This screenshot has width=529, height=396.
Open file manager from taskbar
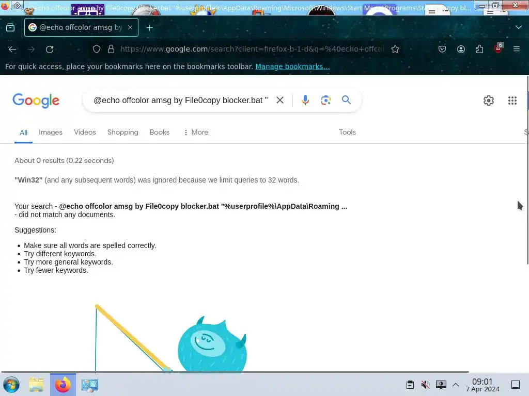click(36, 385)
